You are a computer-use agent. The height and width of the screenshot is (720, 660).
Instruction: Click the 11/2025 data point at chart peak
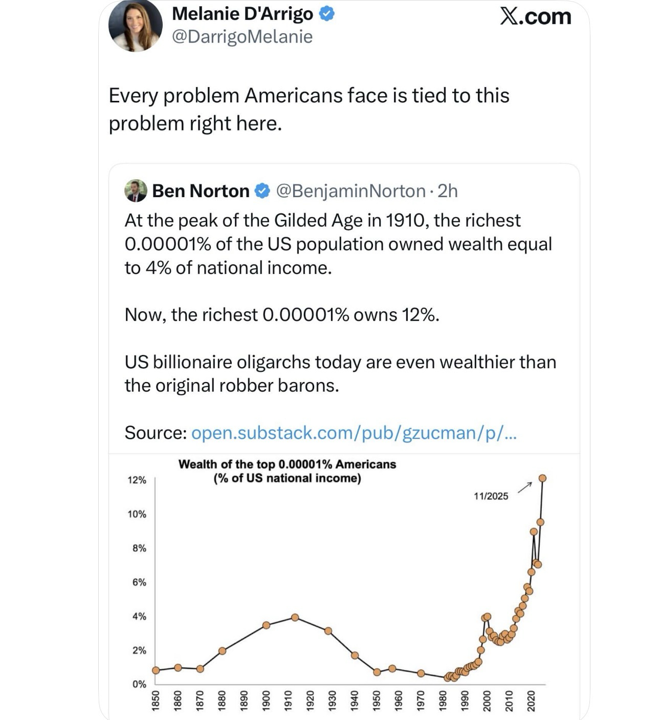[x=542, y=478]
